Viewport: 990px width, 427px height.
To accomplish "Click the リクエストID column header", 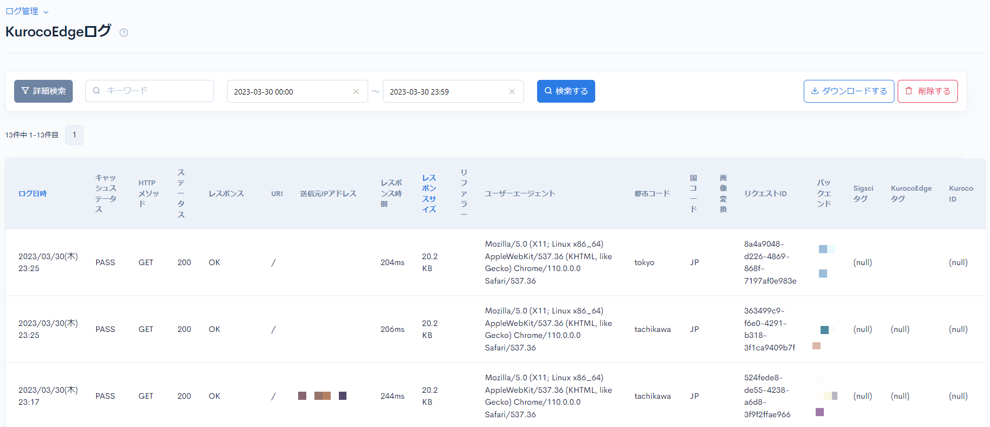I will point(765,193).
